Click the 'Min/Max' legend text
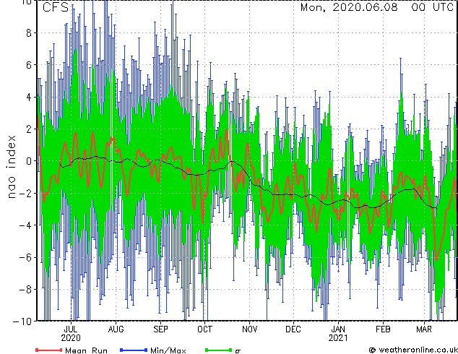This screenshot has height=354, width=458. click(x=168, y=350)
